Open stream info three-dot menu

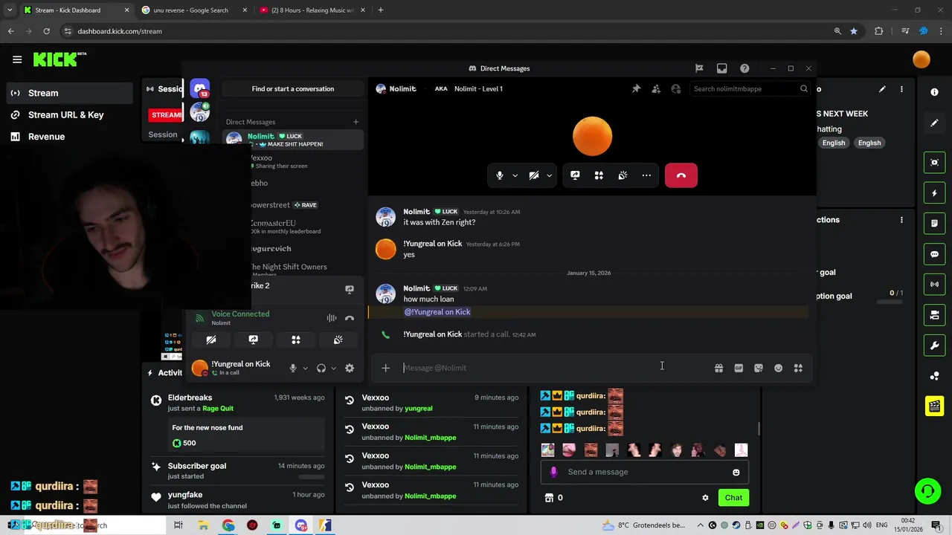(x=901, y=89)
